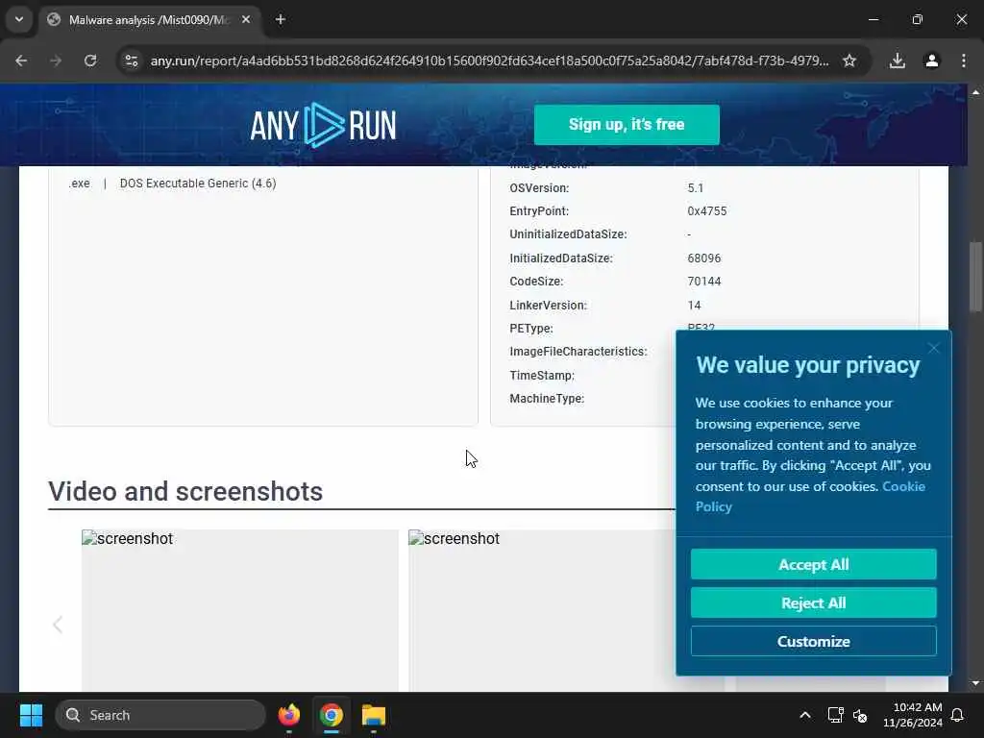Open Chrome's three-dot menu
984x738 pixels.
point(963,61)
